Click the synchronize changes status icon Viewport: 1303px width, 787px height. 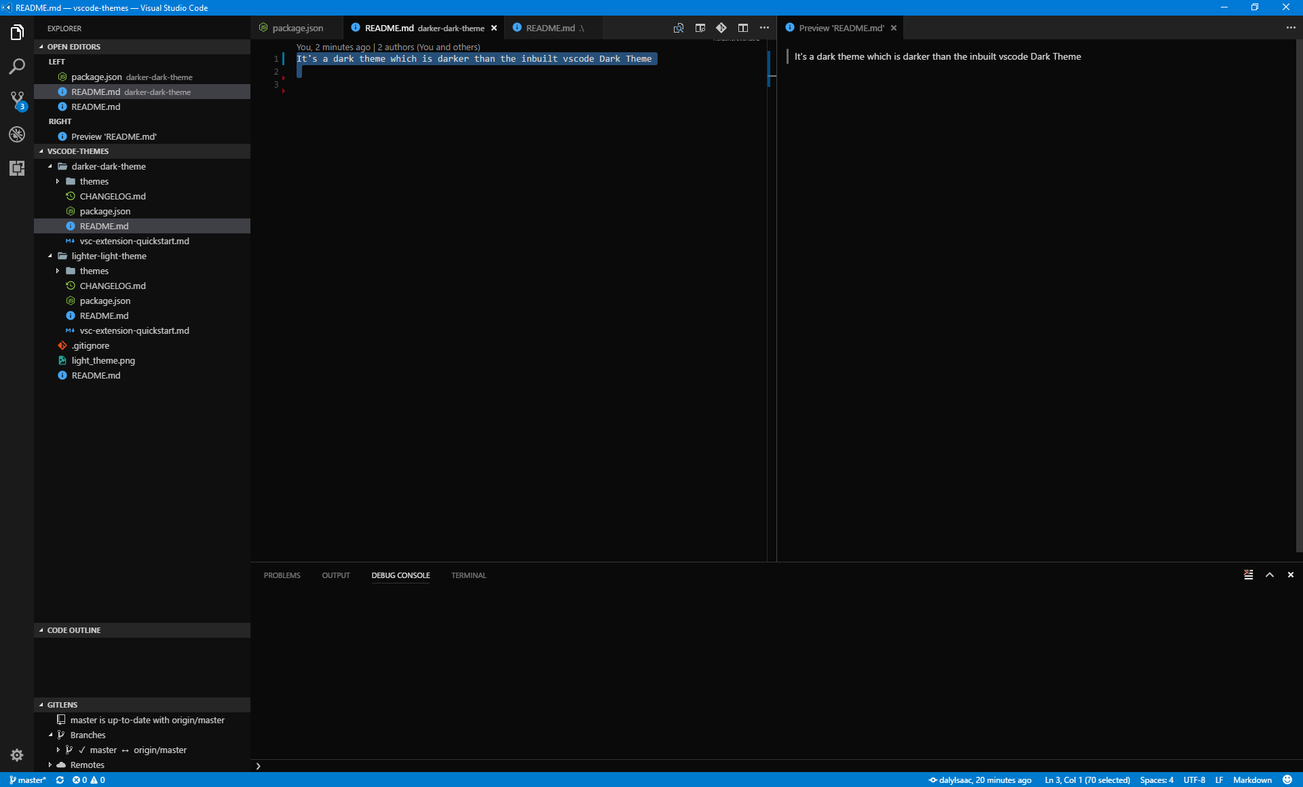pos(60,780)
